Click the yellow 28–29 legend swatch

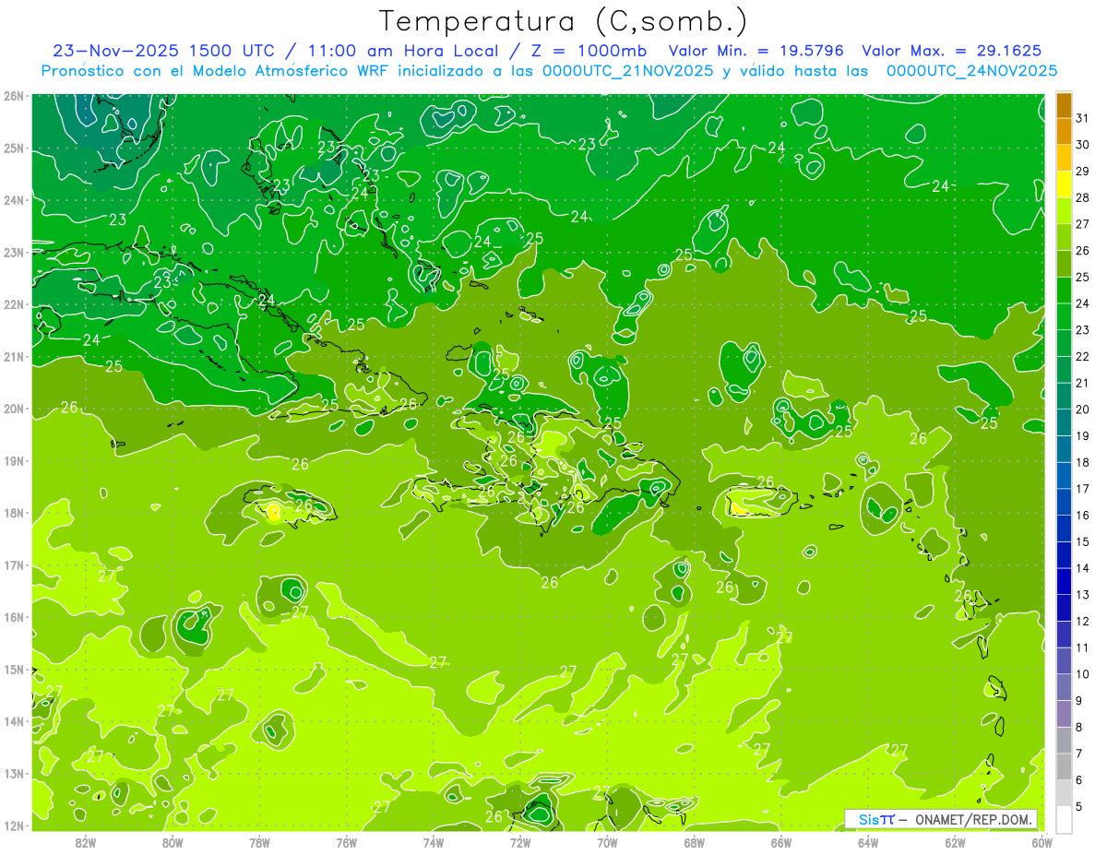[1064, 184]
